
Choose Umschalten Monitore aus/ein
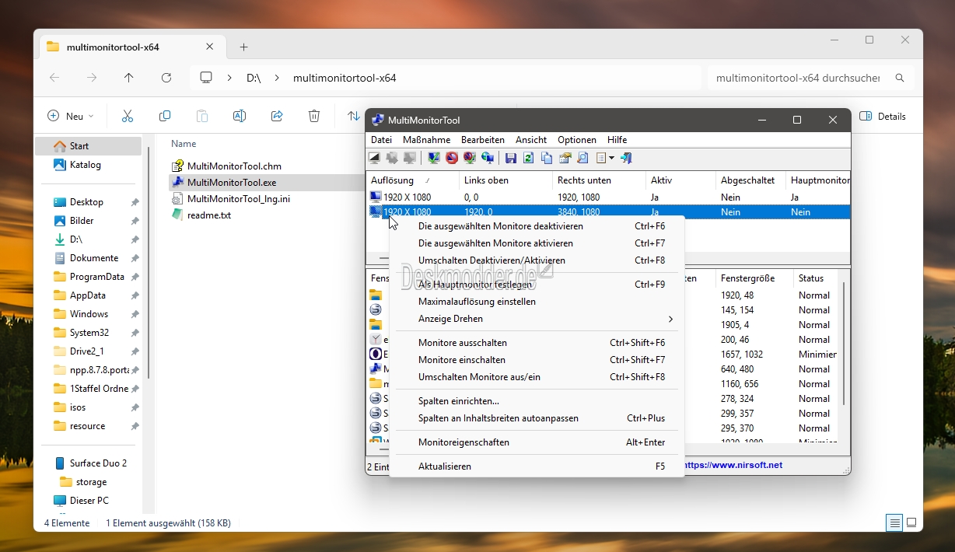tap(537, 377)
